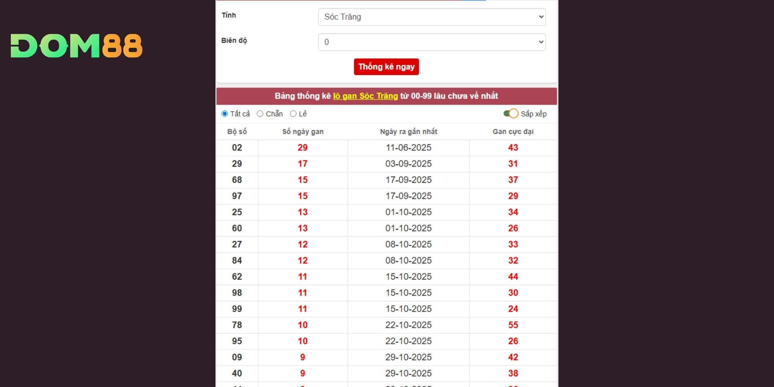Click the date 11-06-2025 cell
Image resolution: width=774 pixels, height=387 pixels.
(408, 148)
